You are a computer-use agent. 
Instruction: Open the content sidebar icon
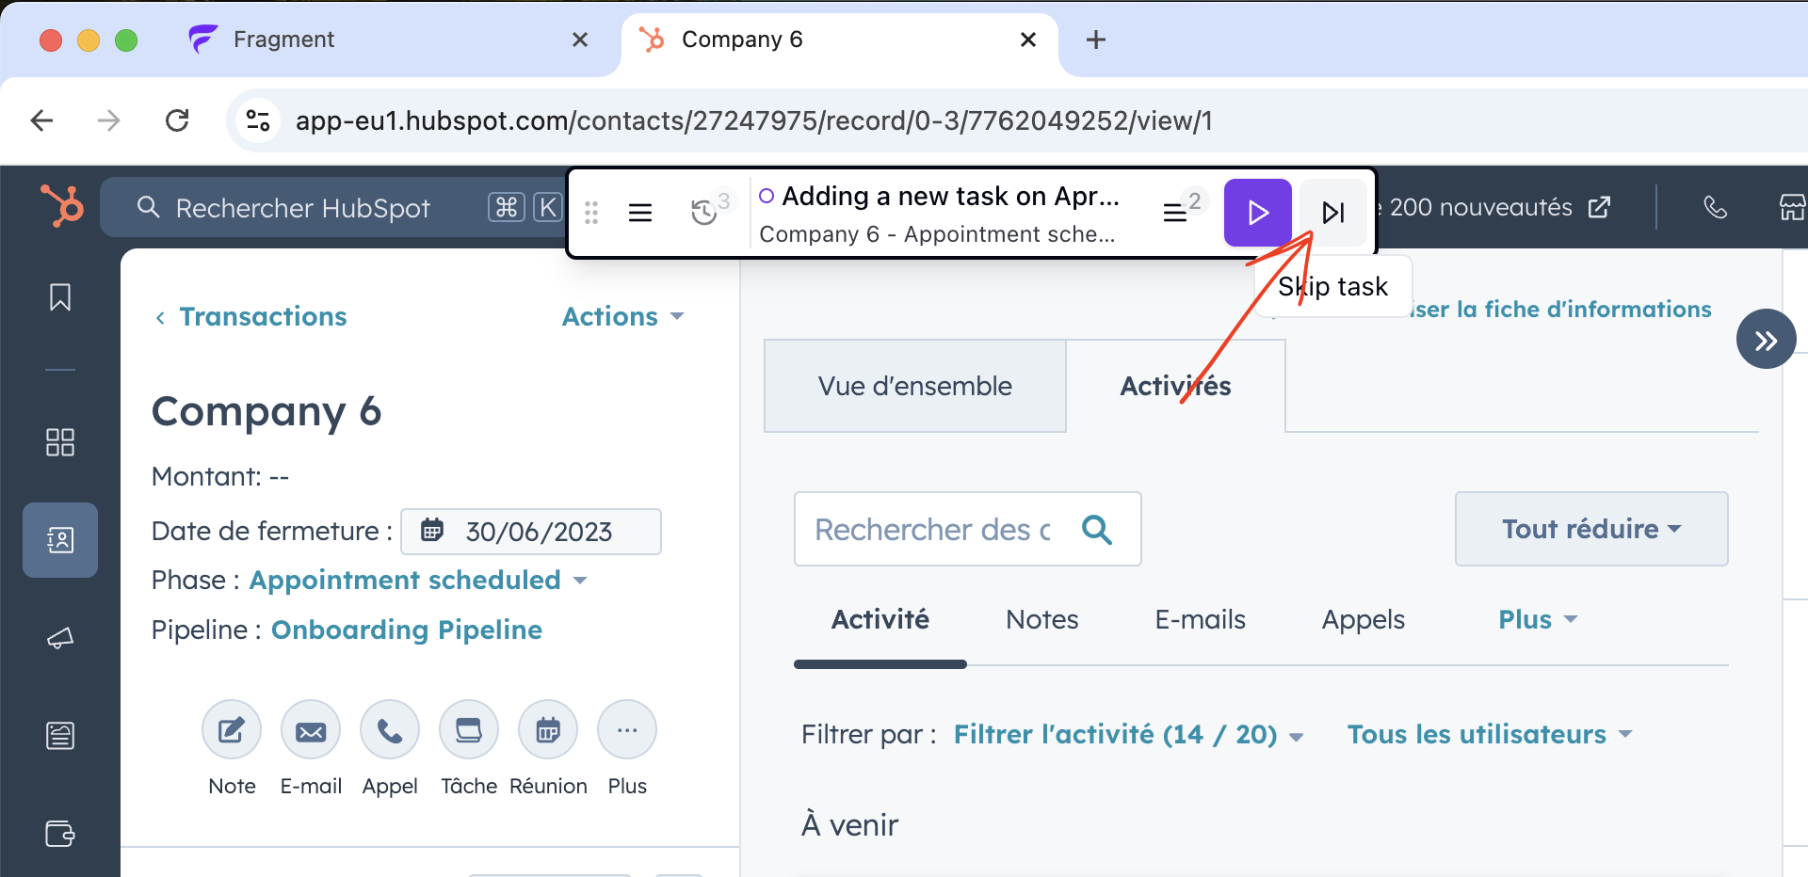[x=60, y=736]
